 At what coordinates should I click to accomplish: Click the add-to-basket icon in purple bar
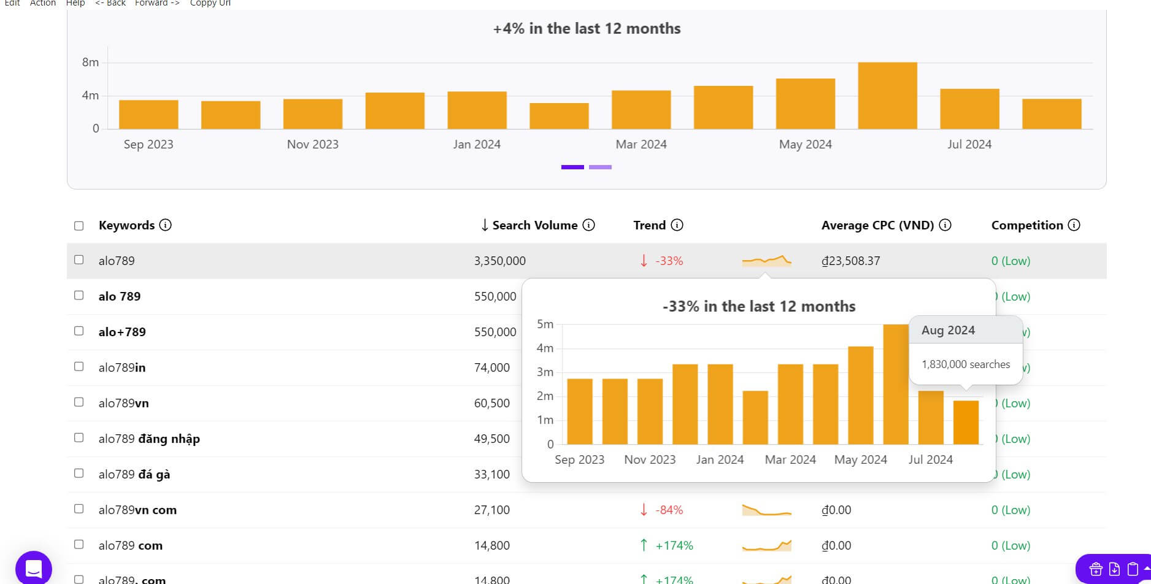click(x=1096, y=569)
